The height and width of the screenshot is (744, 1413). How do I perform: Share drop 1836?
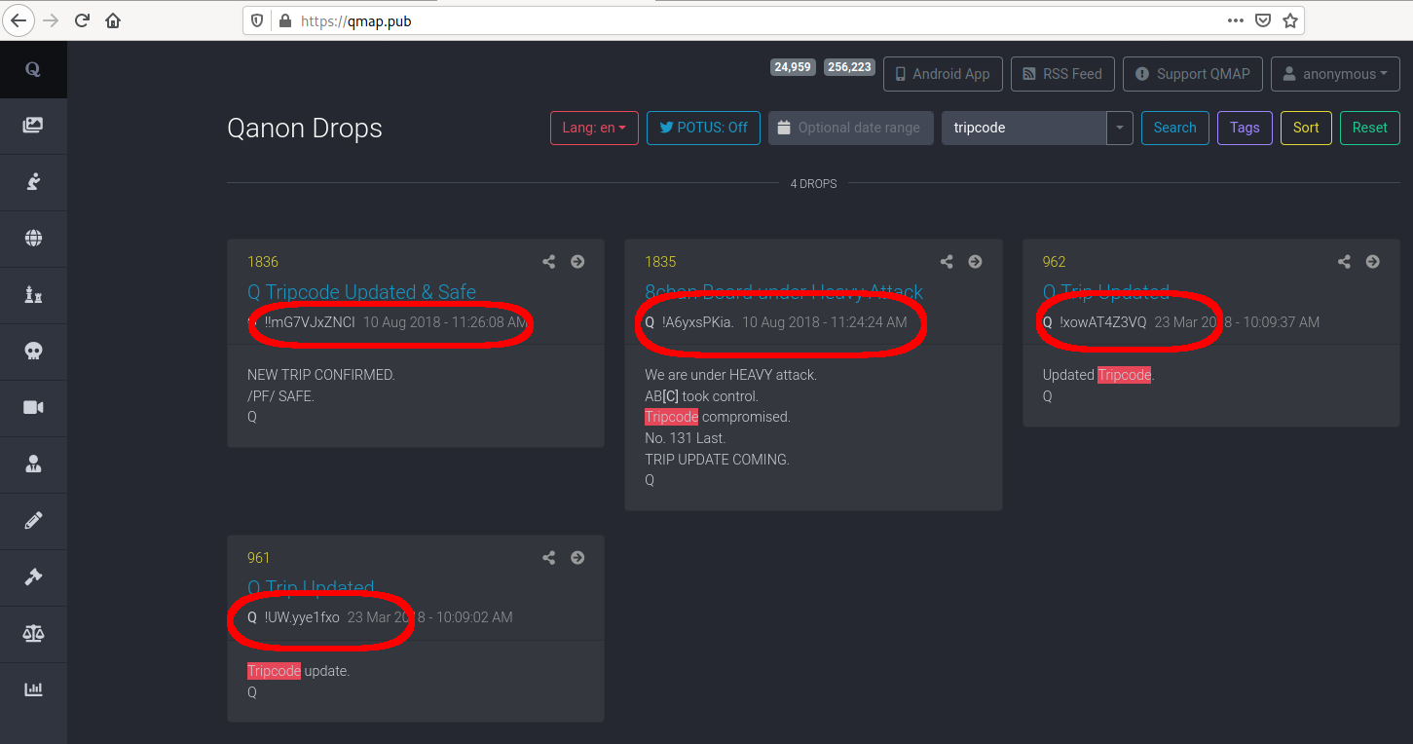pyautogui.click(x=549, y=261)
